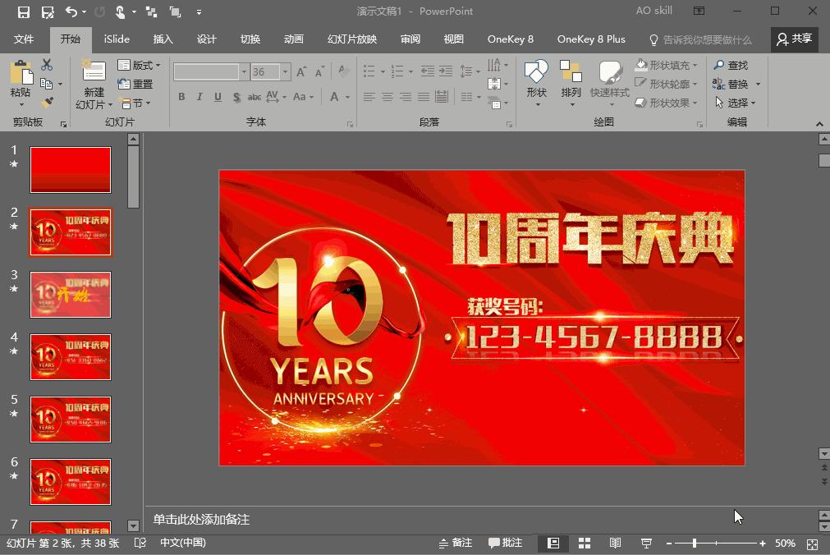The height and width of the screenshot is (555, 830).
Task: Toggle Underline formatting
Action: (217, 97)
